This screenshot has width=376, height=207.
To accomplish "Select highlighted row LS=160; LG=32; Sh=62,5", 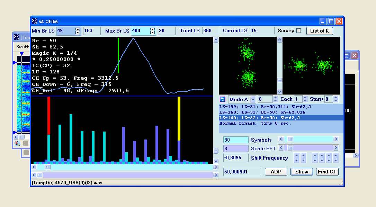I will tap(281, 118).
